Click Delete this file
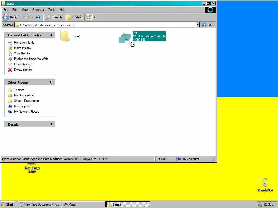The width and height of the screenshot is (278, 208). (x=23, y=70)
